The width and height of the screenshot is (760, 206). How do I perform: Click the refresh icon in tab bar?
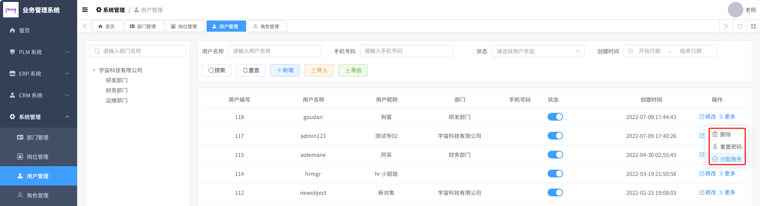point(740,26)
